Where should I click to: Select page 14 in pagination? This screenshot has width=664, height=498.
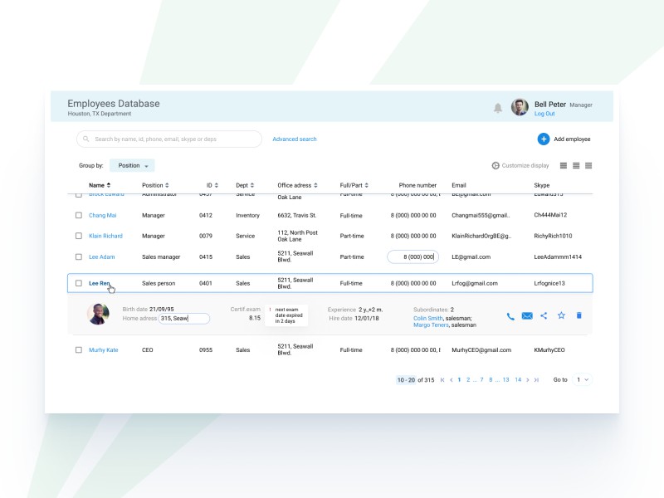tap(518, 380)
